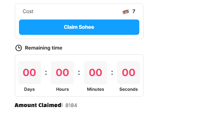Click the colon between Hours and Minutes
The height and width of the screenshot is (117, 213).
point(79,73)
